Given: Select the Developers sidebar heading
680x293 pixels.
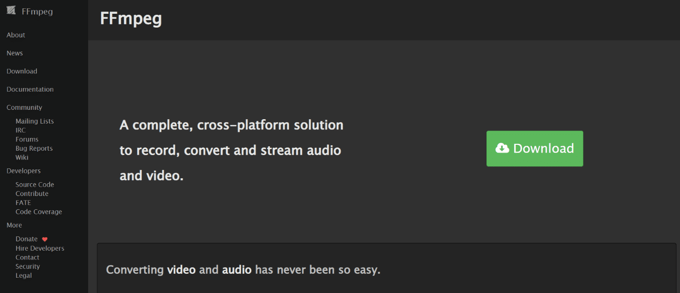Looking at the screenshot, I should [24, 171].
